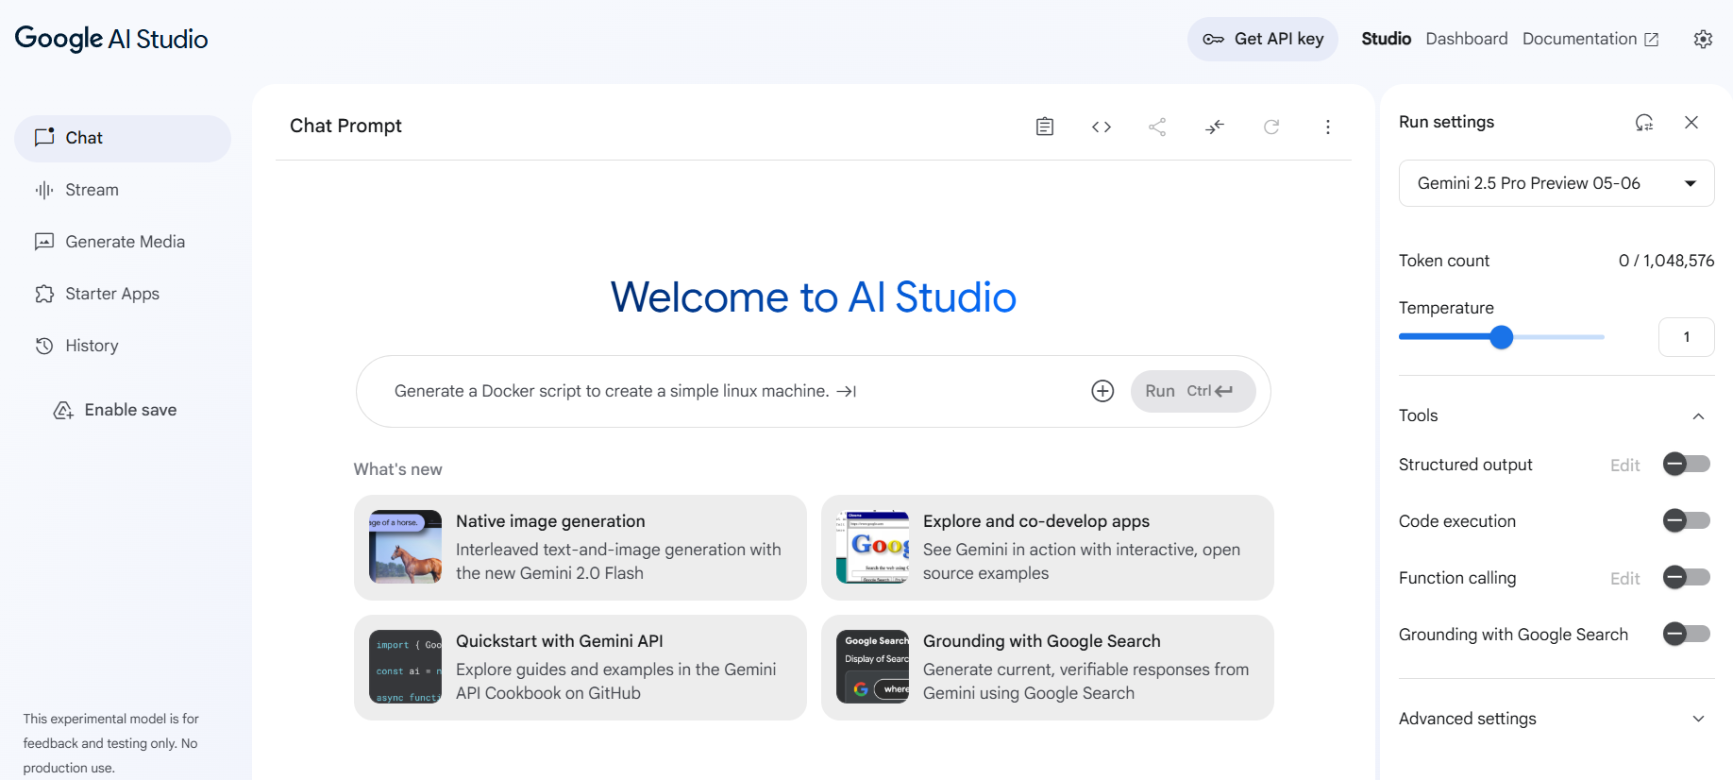Click the Token count value 0 / 1,048,576
This screenshot has height=780, width=1733.
point(1666,261)
